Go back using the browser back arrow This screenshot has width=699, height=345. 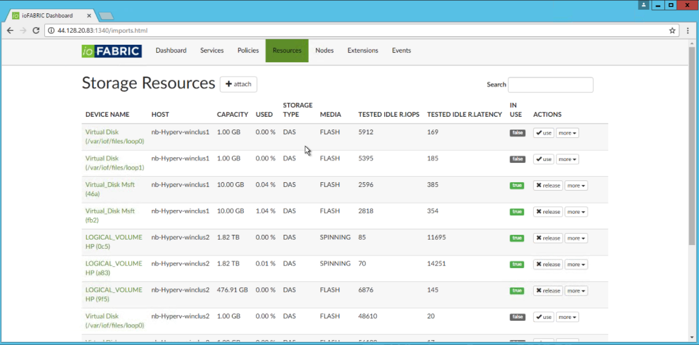coord(10,30)
